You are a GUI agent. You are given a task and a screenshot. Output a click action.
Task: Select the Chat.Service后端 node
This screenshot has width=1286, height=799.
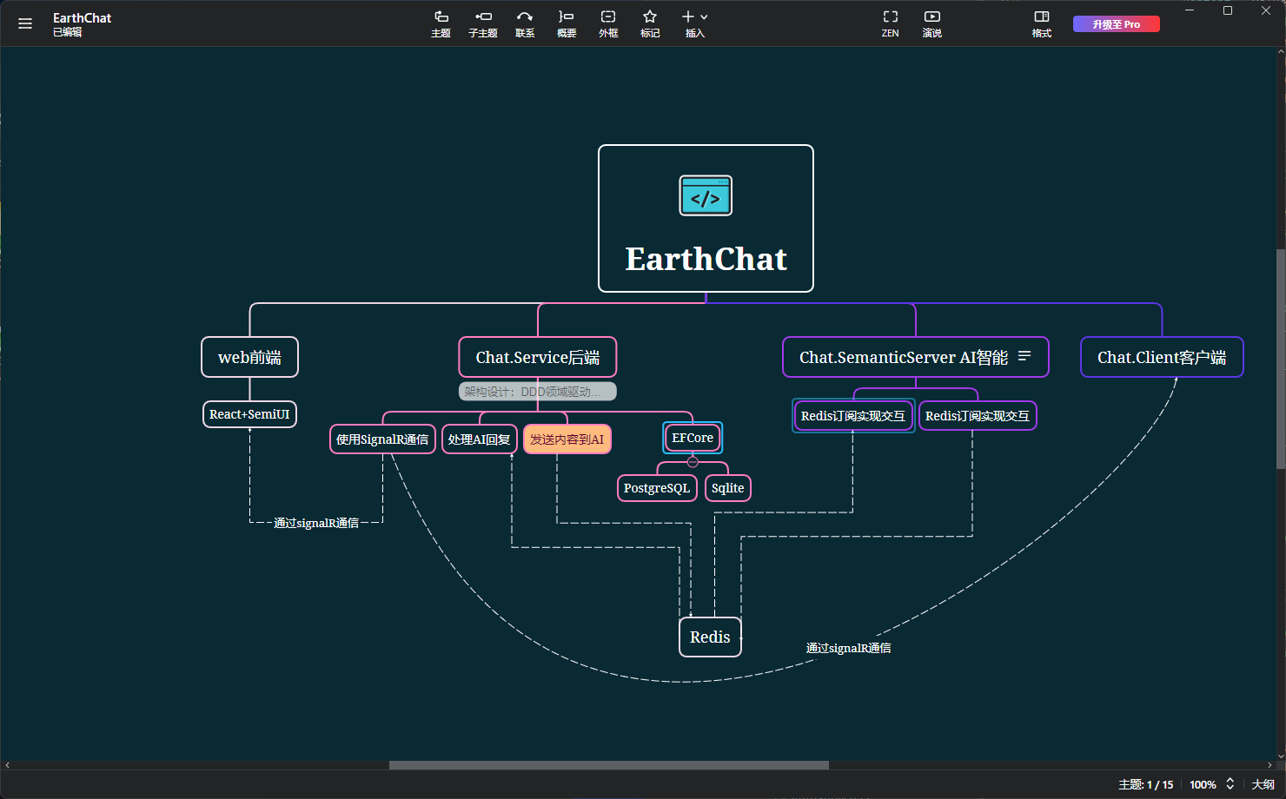pos(538,357)
